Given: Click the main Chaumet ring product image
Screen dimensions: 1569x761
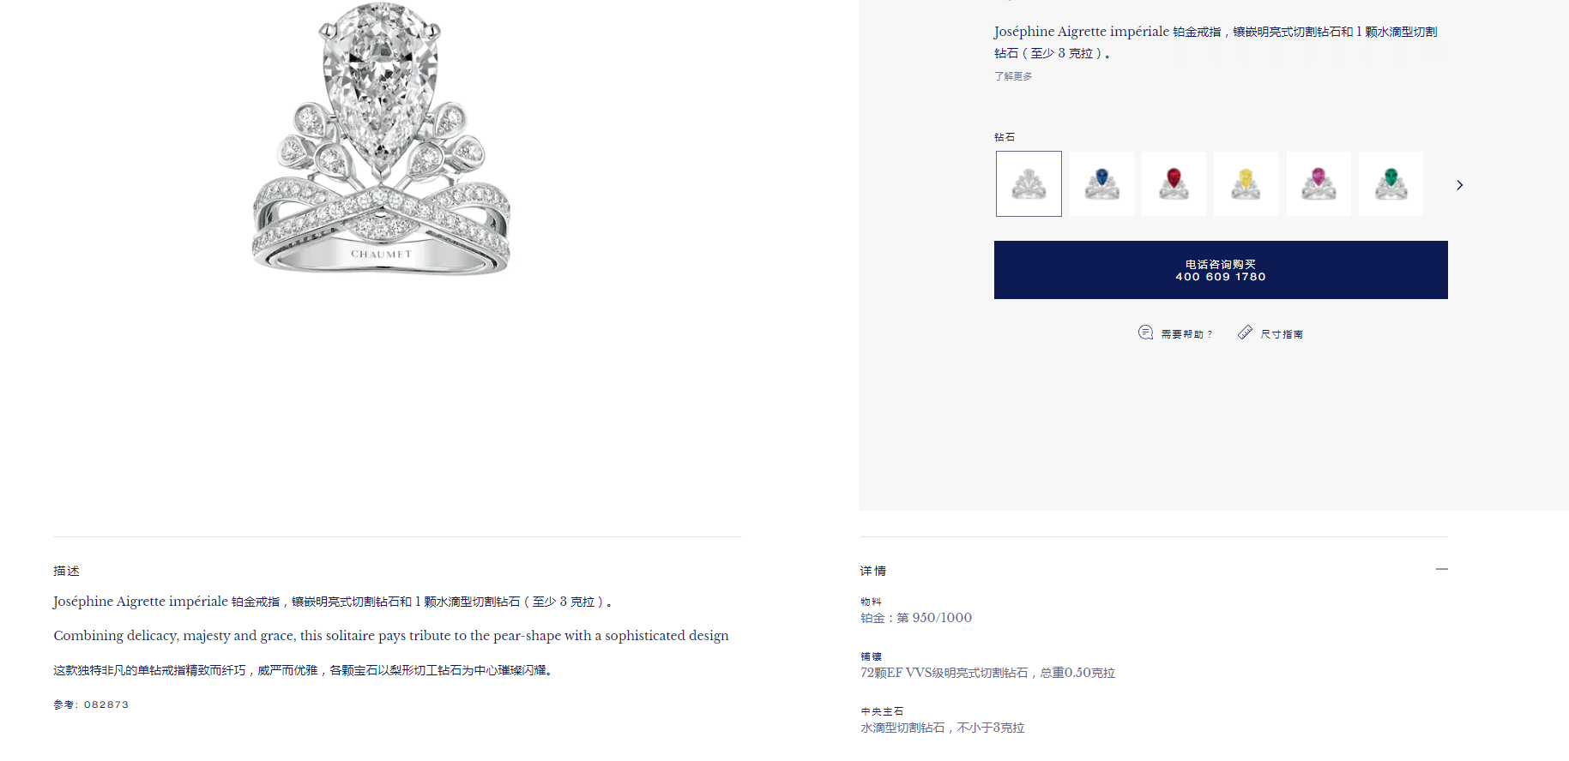Looking at the screenshot, I should click(x=381, y=138).
